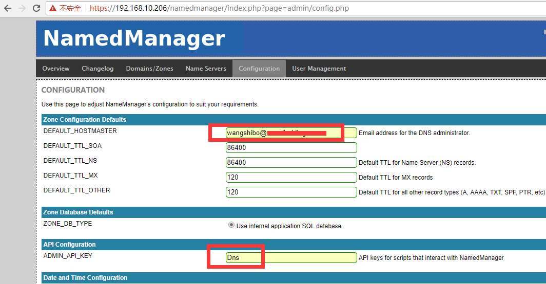This screenshot has height=284, width=546.
Task: Focus the DEFAULT_TTL_MX input field
Action: [x=291, y=178]
